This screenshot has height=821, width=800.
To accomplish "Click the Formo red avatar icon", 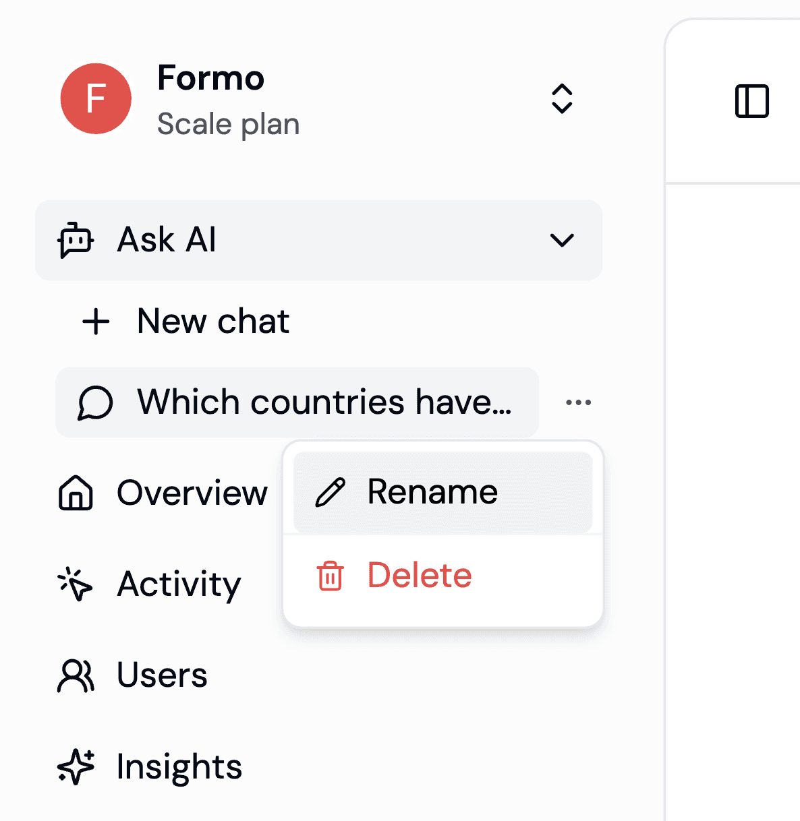I will pyautogui.click(x=96, y=99).
